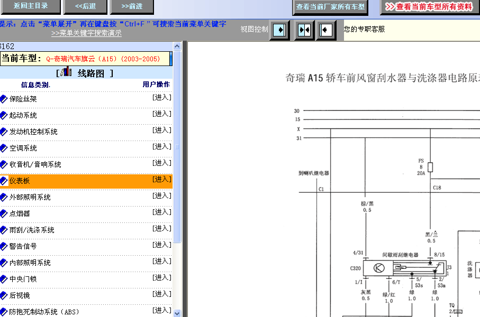Click the blue book icon for 防抱死制动系统
This screenshot has width=480, height=317.
[x=4, y=312]
